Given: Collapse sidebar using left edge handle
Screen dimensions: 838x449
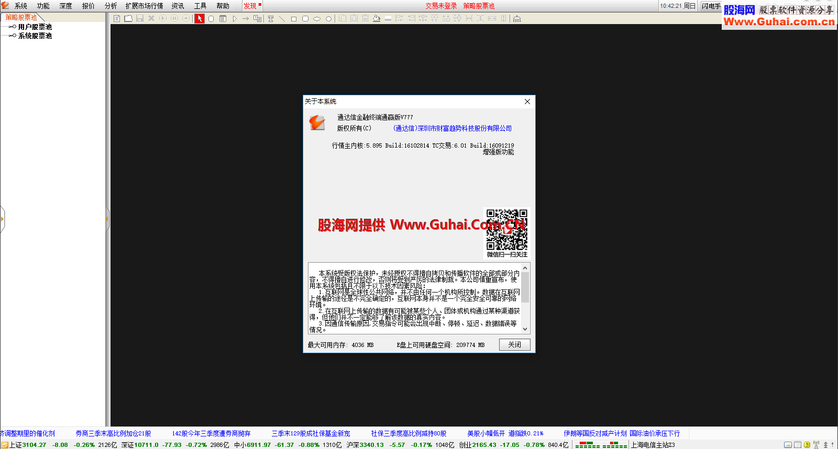Looking at the screenshot, I should click(2, 219).
